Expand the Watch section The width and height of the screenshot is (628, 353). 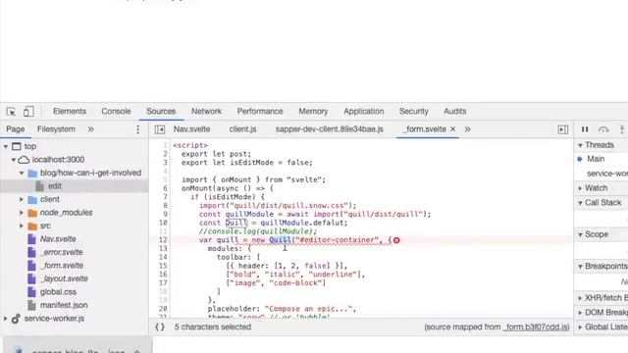[x=580, y=188]
